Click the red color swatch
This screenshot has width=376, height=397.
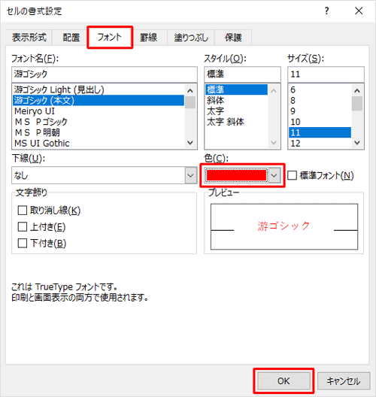click(x=236, y=175)
